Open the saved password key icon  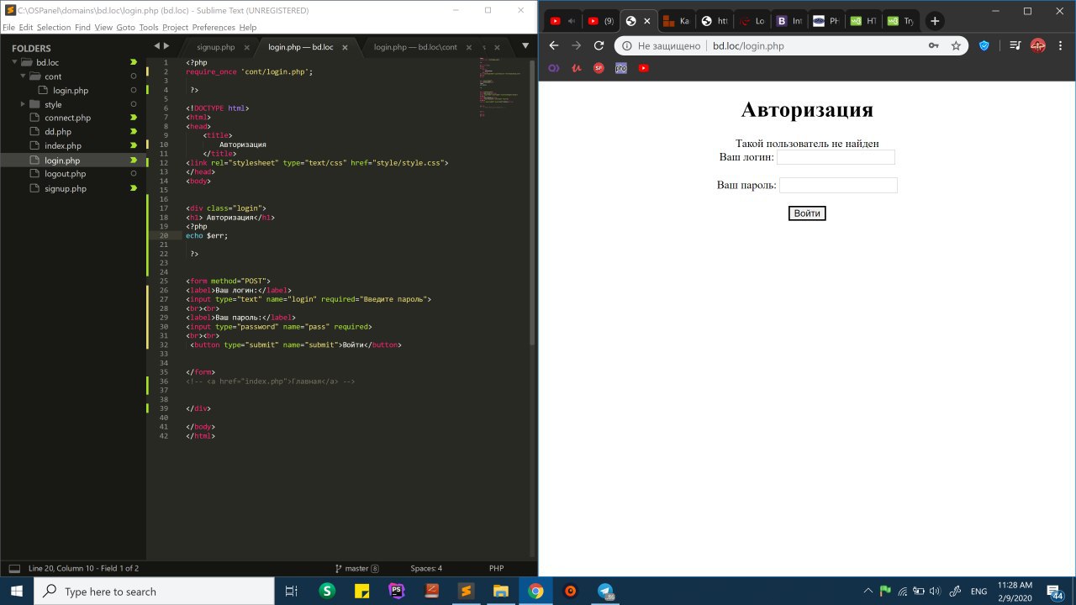click(x=934, y=46)
